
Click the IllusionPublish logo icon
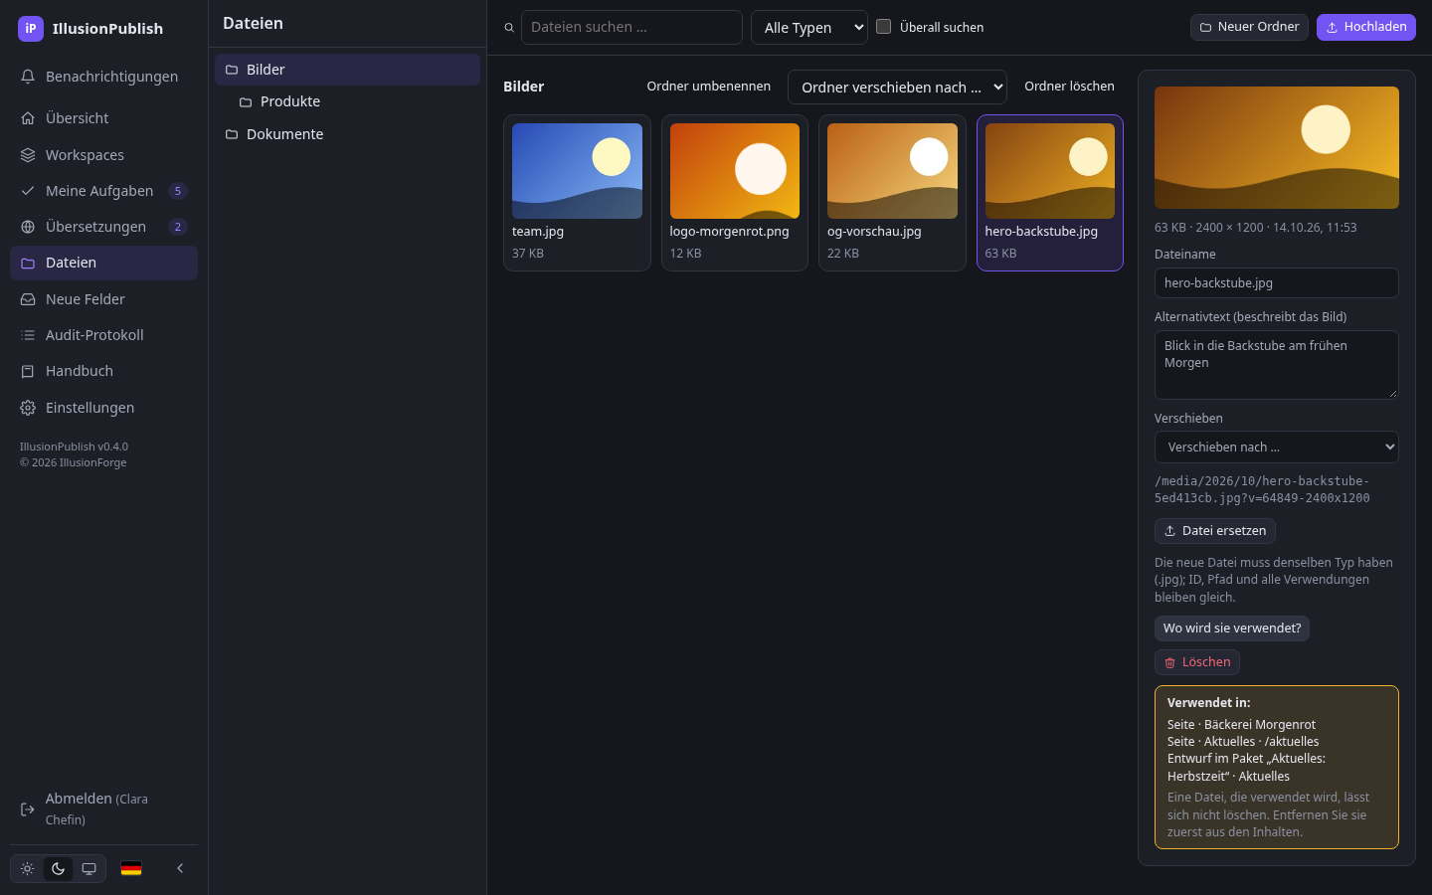click(x=31, y=29)
